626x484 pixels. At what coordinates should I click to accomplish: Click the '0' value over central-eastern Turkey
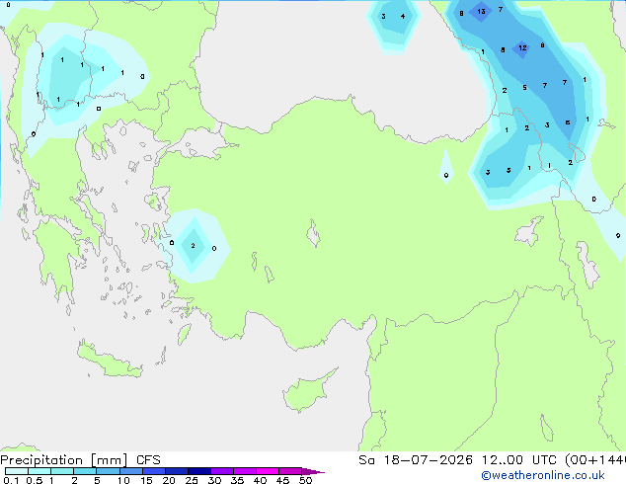coord(446,175)
